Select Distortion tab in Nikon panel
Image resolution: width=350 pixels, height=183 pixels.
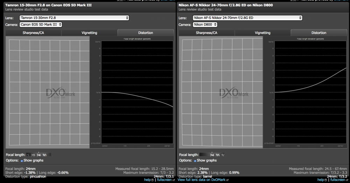coord(319,33)
